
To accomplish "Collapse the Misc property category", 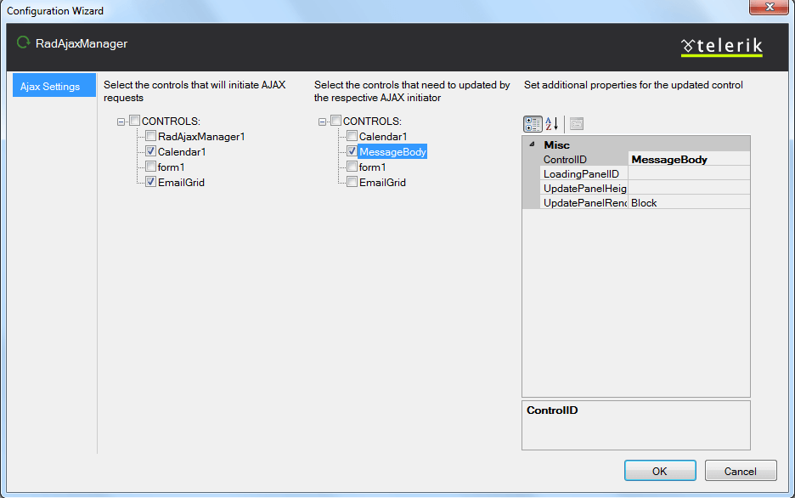I will point(532,144).
